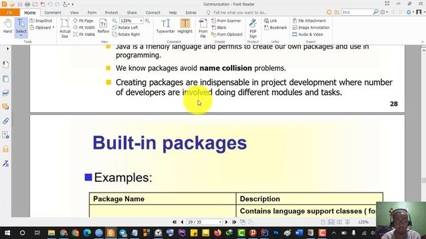Expand the left navigation panel arrow

tap(7, 48)
